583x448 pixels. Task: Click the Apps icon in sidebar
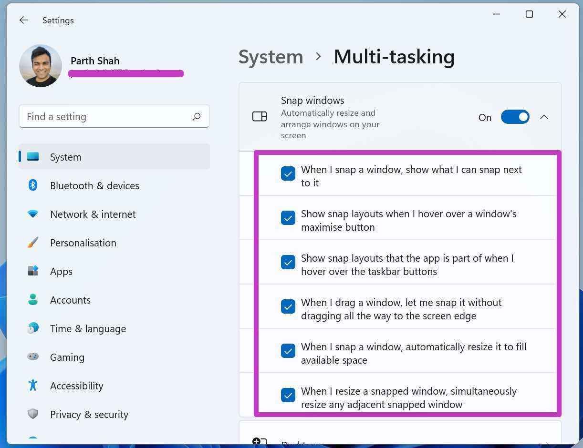pyautogui.click(x=32, y=271)
